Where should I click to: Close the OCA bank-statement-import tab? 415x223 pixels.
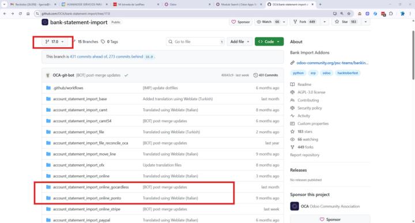tap(312, 5)
